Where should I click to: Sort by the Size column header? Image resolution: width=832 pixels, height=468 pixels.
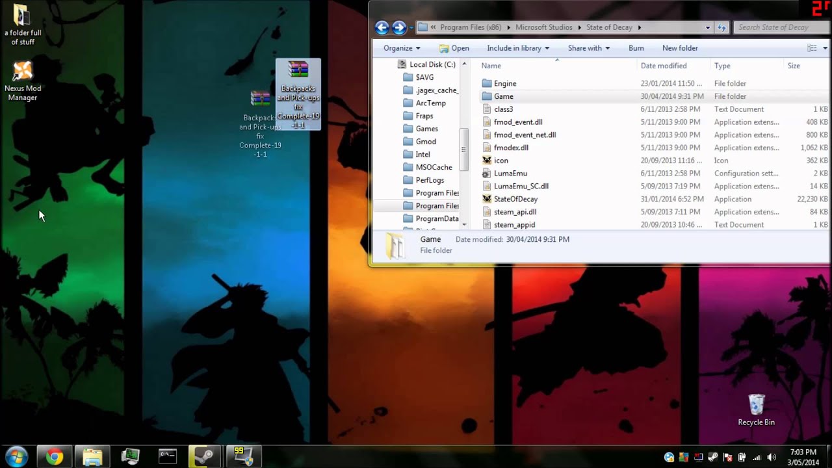(794, 66)
